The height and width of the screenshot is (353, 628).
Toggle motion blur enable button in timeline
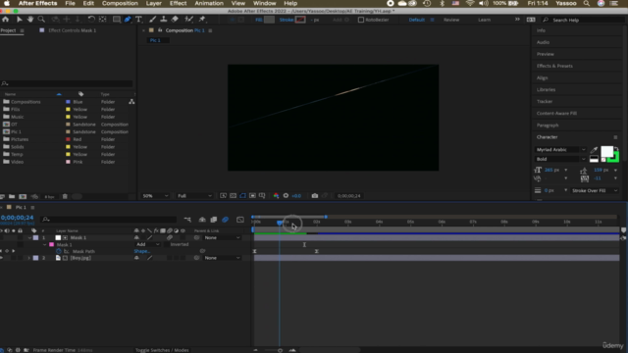click(x=225, y=220)
